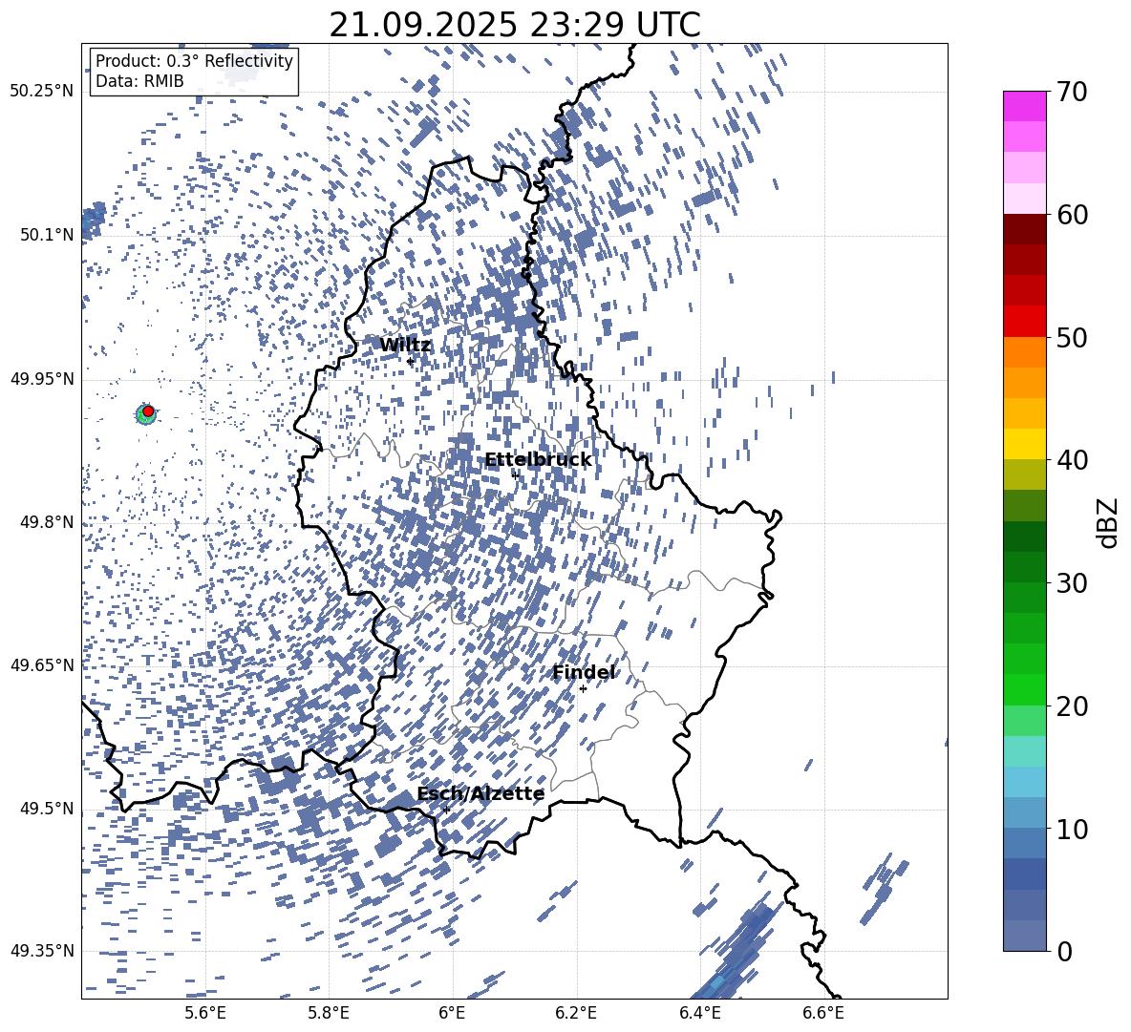Click the 5.8°E longitude label
The image size is (1131, 1032).
[x=329, y=1013]
